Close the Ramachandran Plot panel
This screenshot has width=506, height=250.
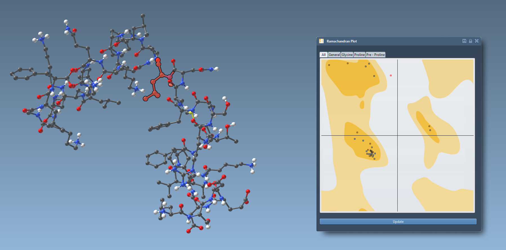tap(476, 41)
